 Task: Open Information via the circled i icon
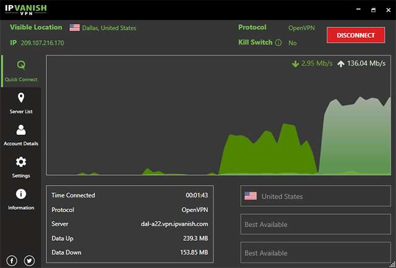click(x=21, y=194)
